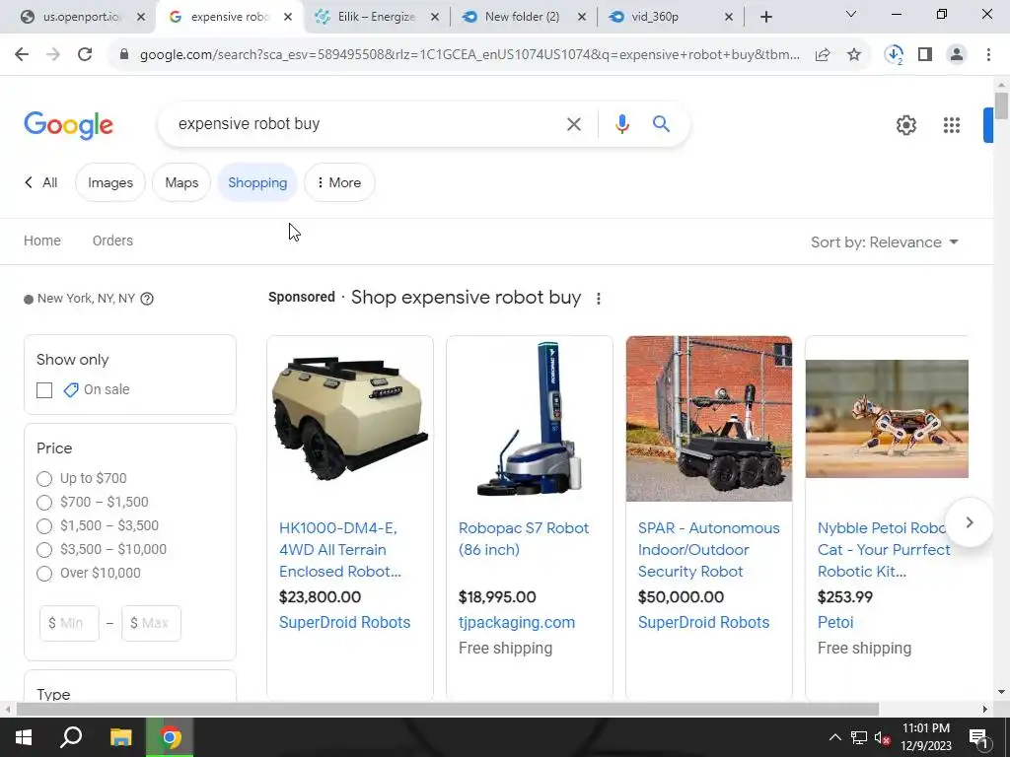Open location help question mark
This screenshot has width=1010, height=757.
(x=147, y=299)
